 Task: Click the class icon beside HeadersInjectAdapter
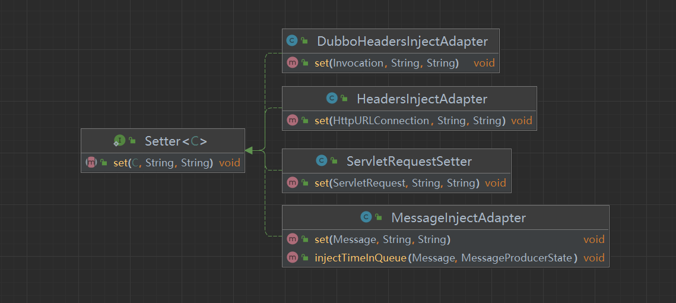coord(331,99)
